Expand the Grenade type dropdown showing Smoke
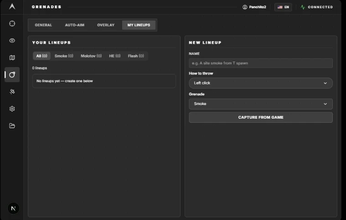 pyautogui.click(x=261, y=104)
